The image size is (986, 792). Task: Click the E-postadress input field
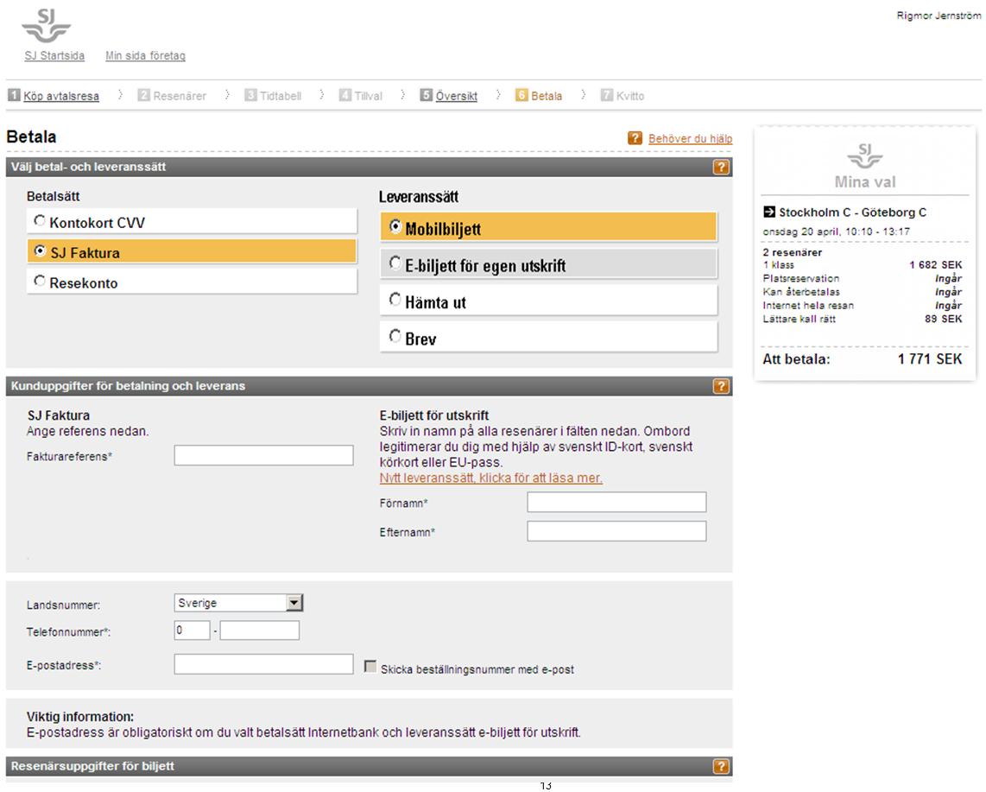coord(263,664)
